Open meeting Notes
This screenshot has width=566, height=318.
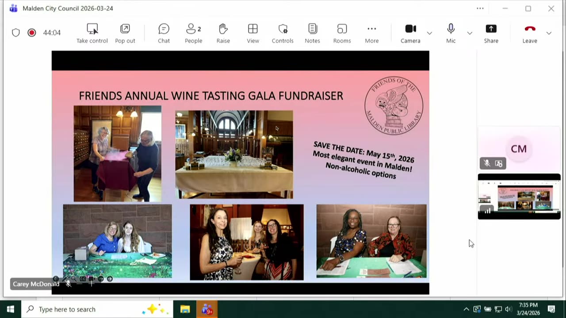pyautogui.click(x=312, y=34)
